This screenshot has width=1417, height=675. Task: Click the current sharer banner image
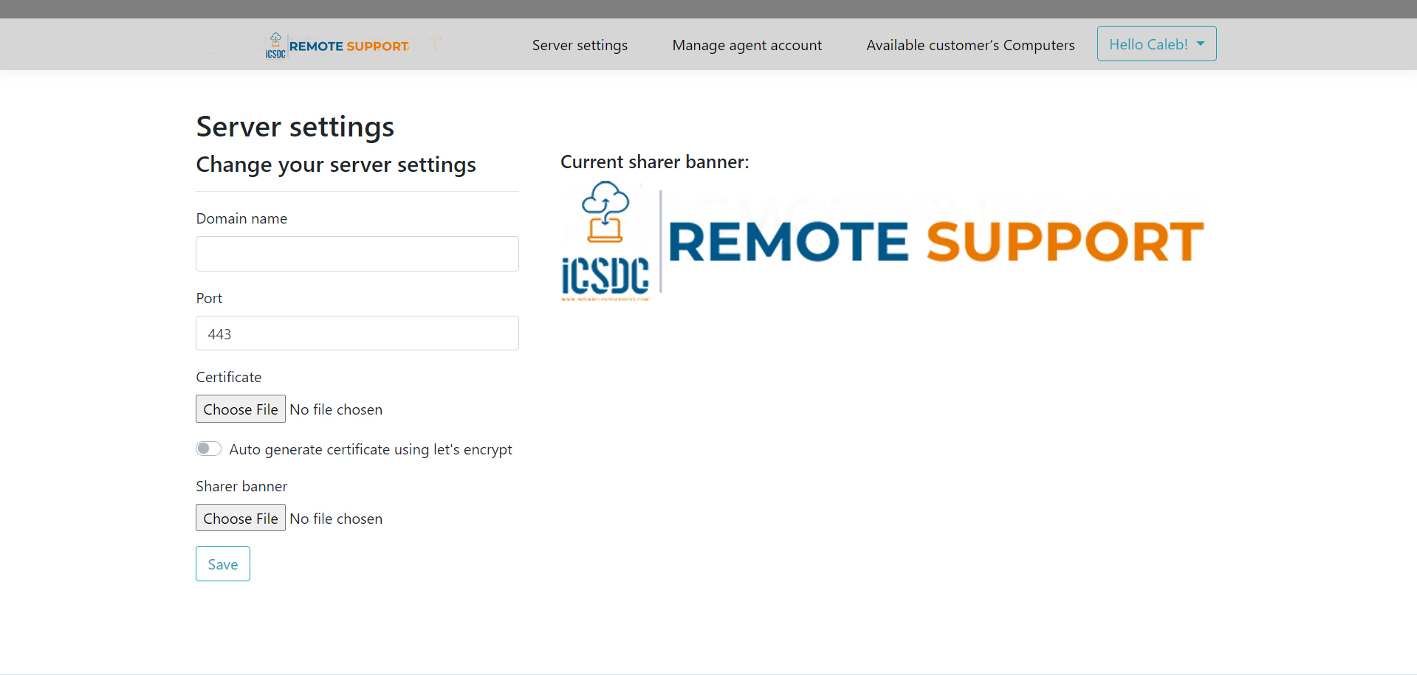coord(882,241)
